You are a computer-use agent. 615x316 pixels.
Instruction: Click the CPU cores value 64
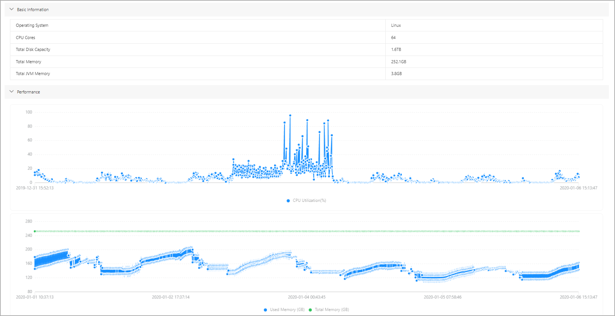(393, 38)
